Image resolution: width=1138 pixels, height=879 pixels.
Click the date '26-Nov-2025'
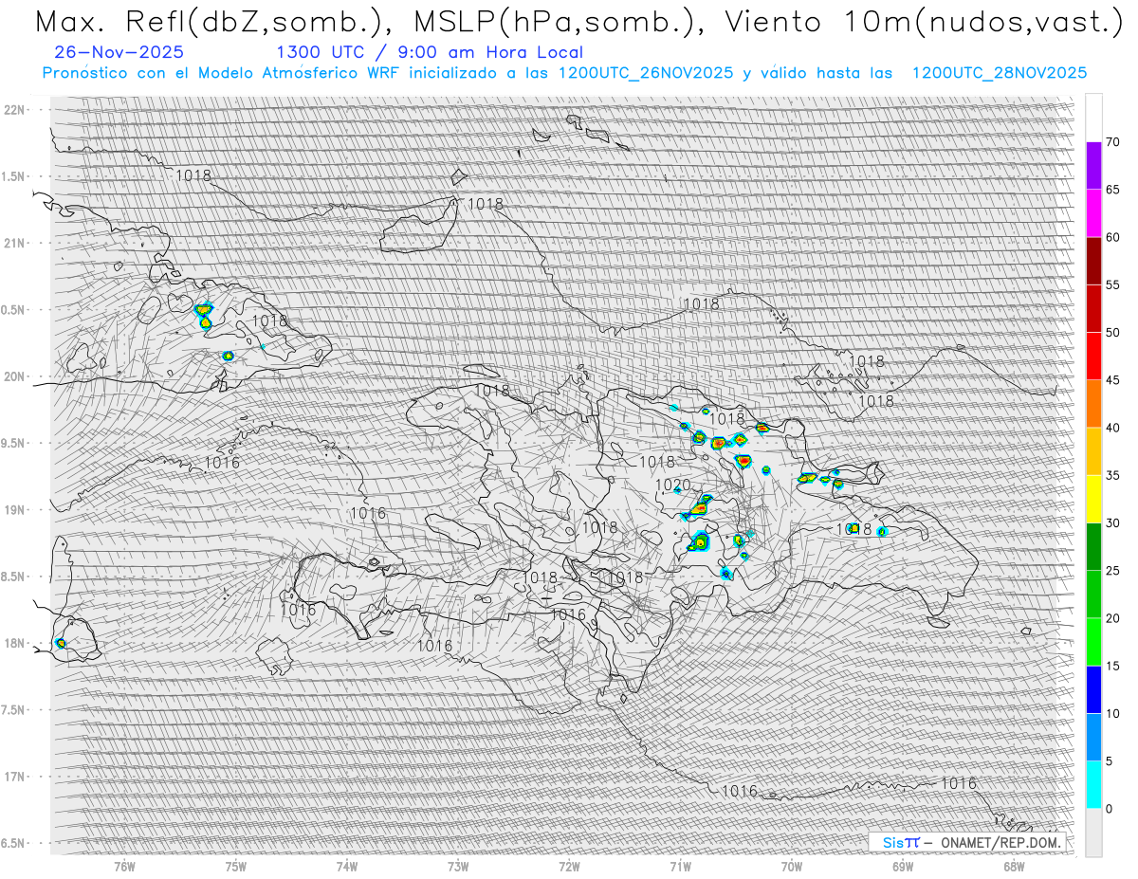[x=119, y=52]
